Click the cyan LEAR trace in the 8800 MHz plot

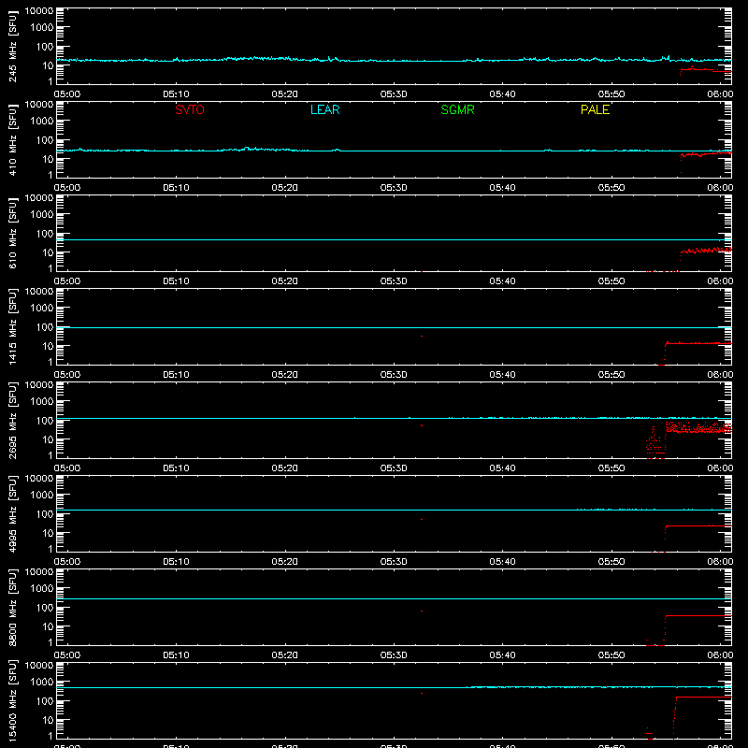(x=394, y=598)
